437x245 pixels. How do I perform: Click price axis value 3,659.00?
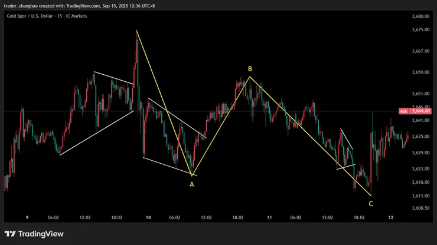[420, 72]
